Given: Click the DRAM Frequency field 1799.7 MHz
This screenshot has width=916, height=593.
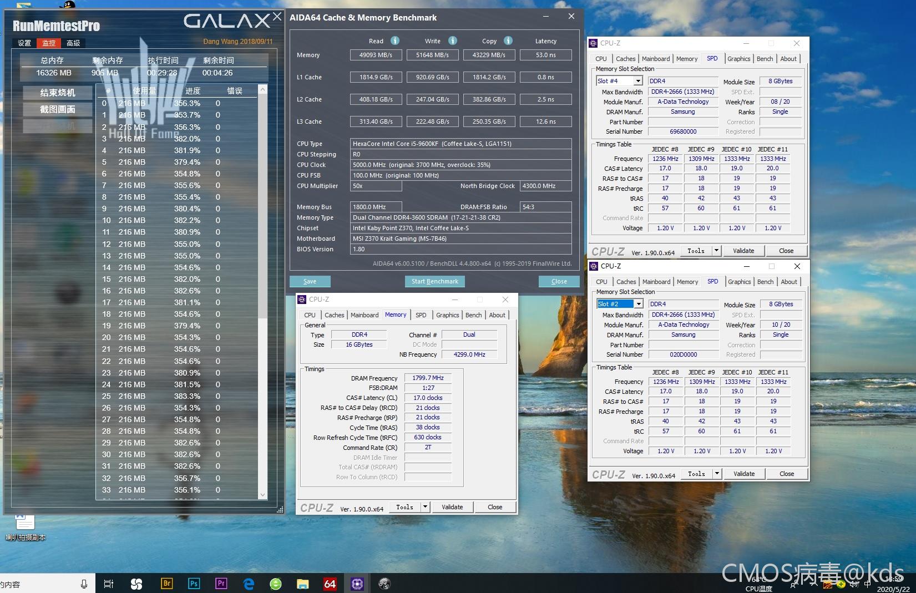Looking at the screenshot, I should [428, 378].
